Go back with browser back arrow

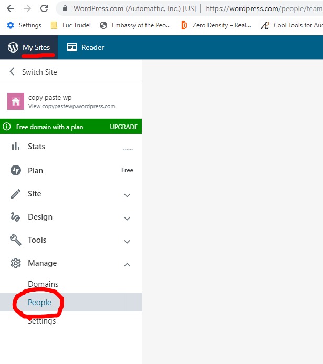[x=11, y=8]
